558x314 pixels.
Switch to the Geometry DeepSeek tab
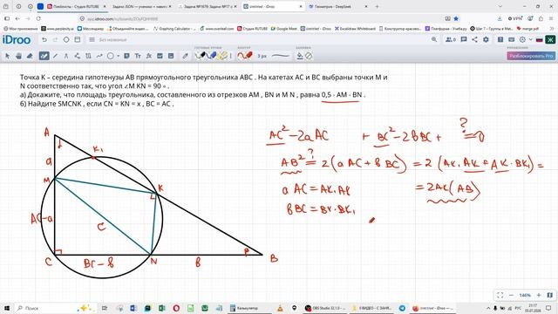coord(338,6)
